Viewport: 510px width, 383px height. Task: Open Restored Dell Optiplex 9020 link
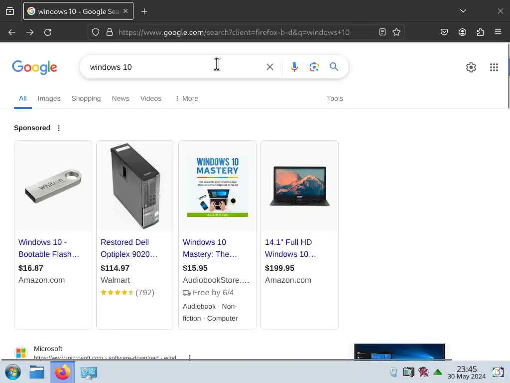tap(129, 248)
